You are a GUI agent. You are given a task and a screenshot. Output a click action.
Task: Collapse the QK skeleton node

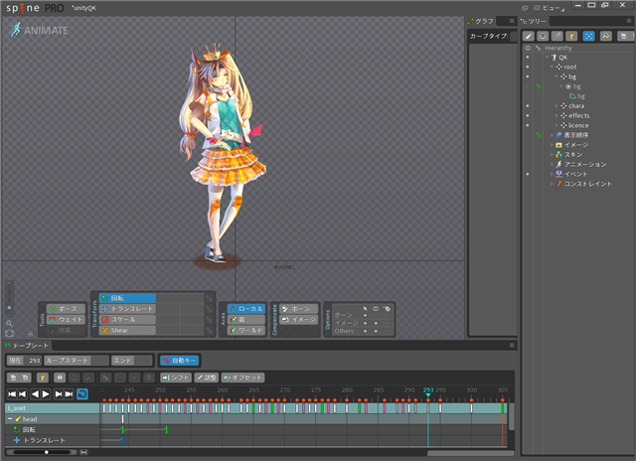point(548,58)
